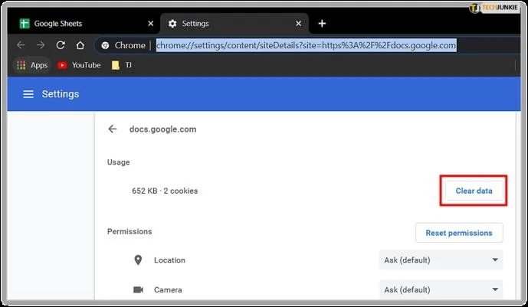This screenshot has width=528, height=307.
Task: Go to the Chrome home page icon
Action: click(80, 45)
